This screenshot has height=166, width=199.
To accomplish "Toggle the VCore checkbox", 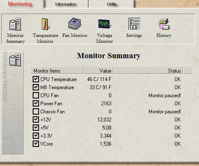I will [x=36, y=143].
